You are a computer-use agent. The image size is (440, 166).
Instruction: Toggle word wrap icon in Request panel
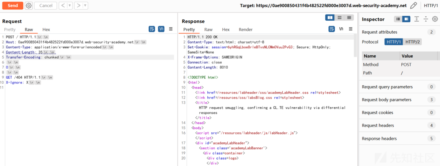[x=152, y=29]
